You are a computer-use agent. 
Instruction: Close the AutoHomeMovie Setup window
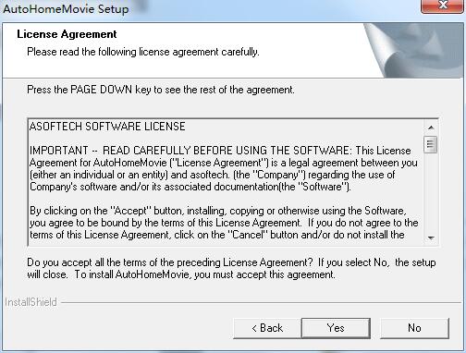tap(443, 6)
